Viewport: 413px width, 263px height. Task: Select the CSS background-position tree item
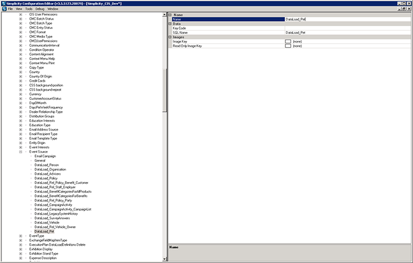(x=46, y=85)
